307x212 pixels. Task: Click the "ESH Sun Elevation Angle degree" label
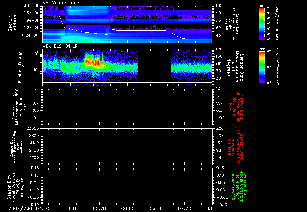coord(233,24)
